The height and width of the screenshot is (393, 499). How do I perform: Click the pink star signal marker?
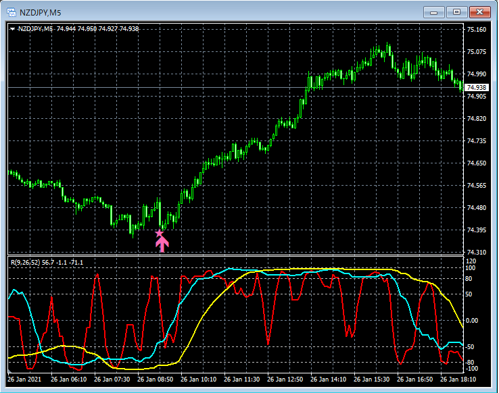159,234
